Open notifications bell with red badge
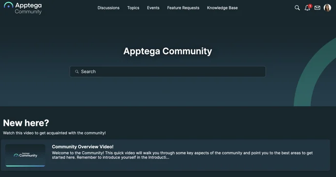Image resolution: width=336 pixels, height=177 pixels. 308,8
